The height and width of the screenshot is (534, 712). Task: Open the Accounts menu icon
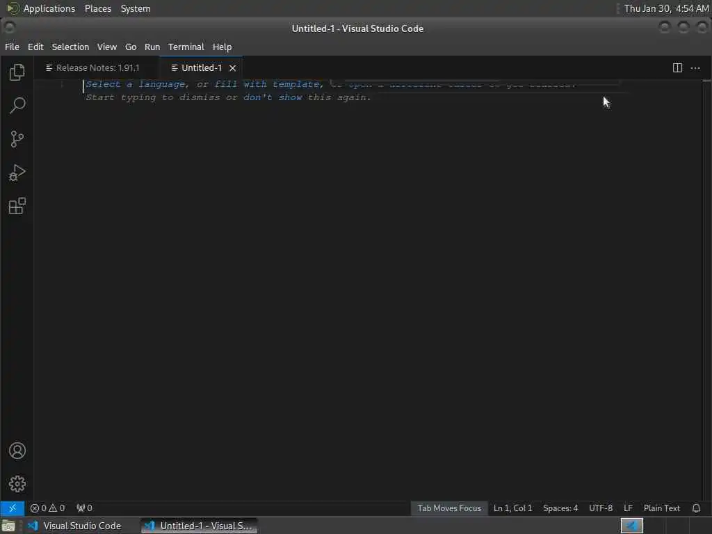click(17, 451)
